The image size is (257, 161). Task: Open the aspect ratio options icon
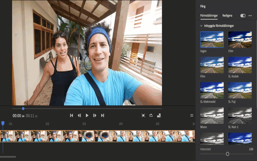pyautogui.click(x=159, y=116)
